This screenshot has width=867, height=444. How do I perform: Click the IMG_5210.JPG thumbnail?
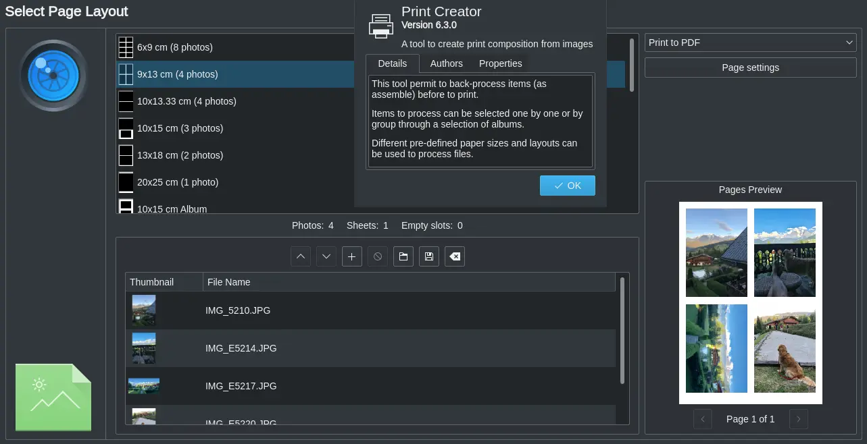pyautogui.click(x=143, y=310)
